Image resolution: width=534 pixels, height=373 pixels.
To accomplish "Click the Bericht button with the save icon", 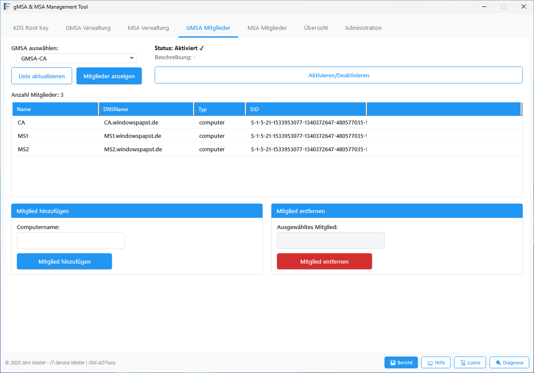I will (401, 363).
